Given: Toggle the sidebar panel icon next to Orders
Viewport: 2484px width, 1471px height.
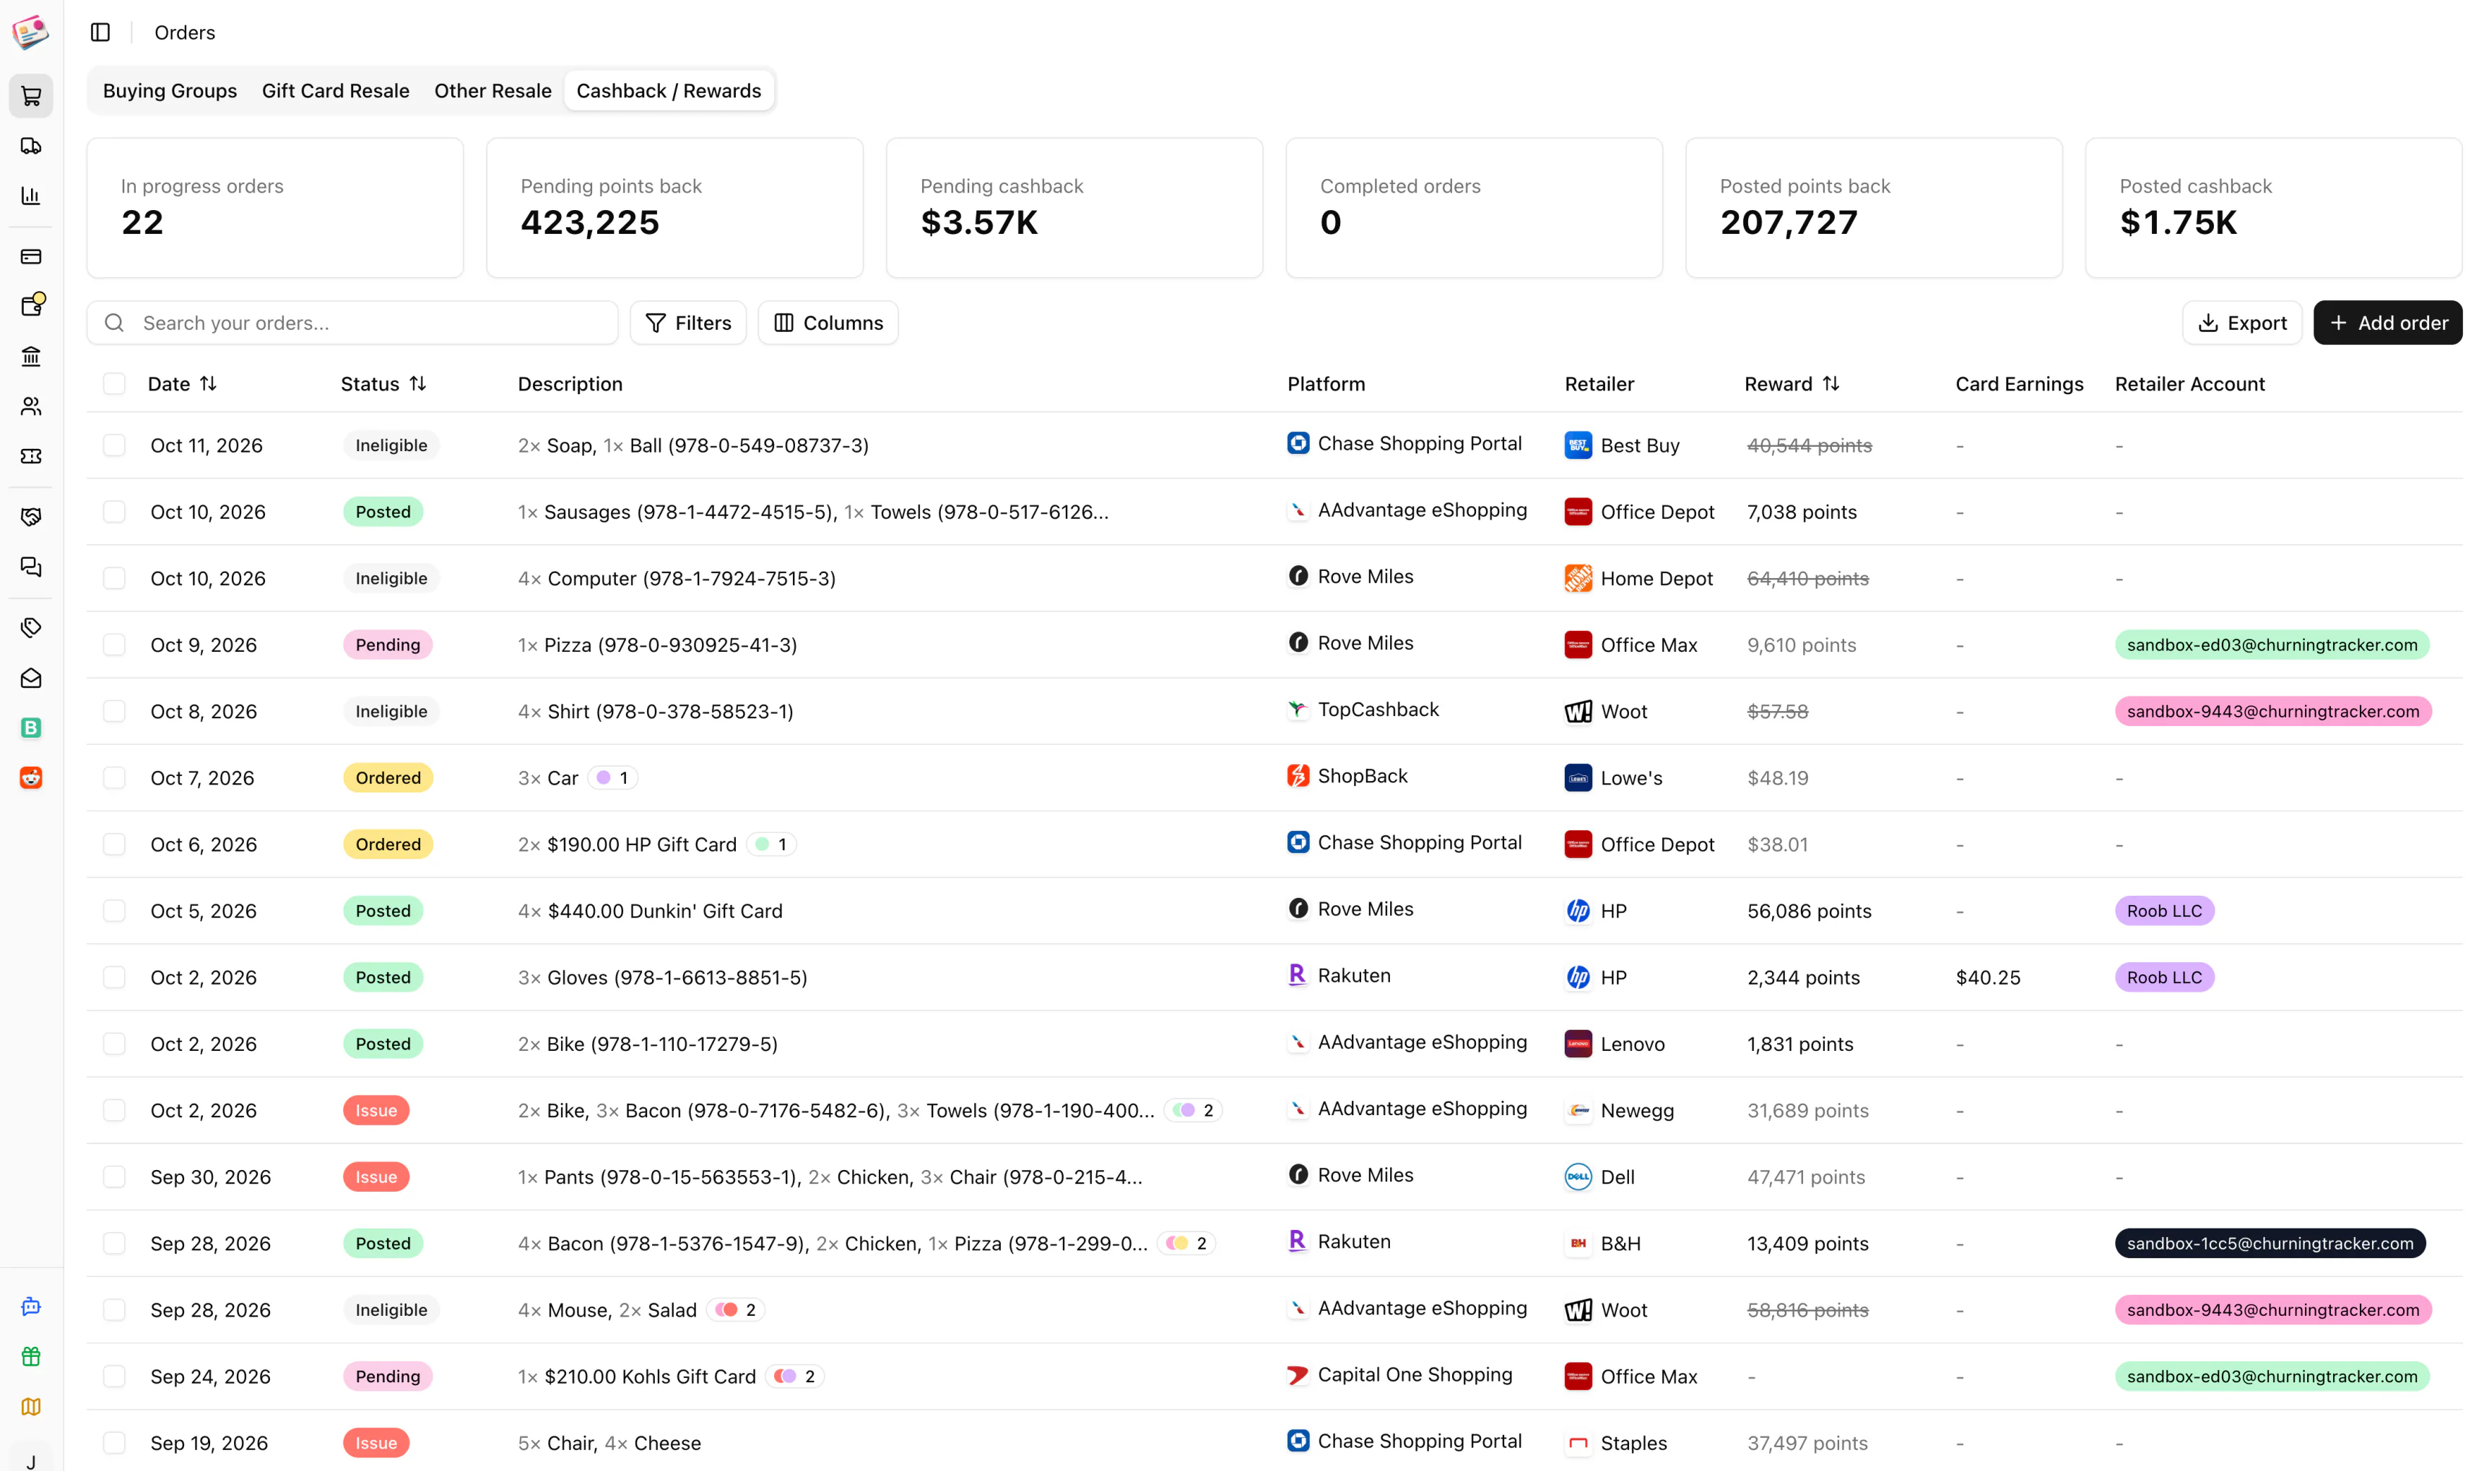Looking at the screenshot, I should pos(100,32).
